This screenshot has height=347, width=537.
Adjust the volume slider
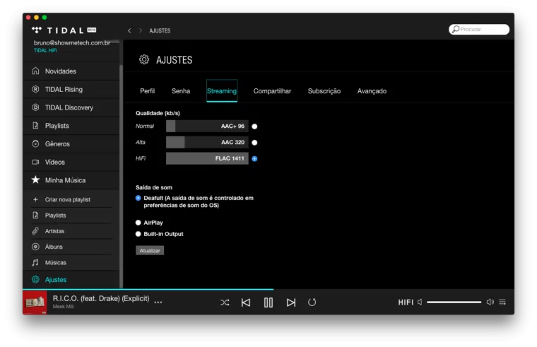click(454, 302)
